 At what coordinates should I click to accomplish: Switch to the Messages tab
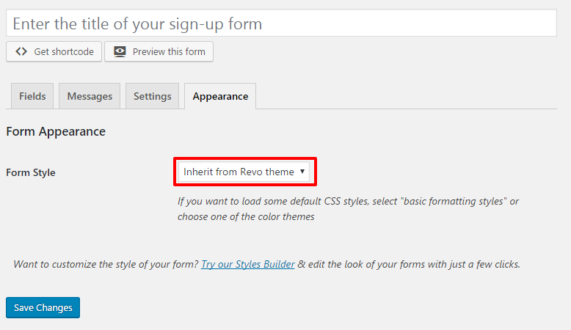(x=90, y=96)
